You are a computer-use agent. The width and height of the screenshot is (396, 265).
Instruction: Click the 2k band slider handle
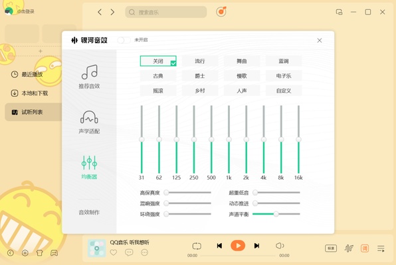coord(247,139)
